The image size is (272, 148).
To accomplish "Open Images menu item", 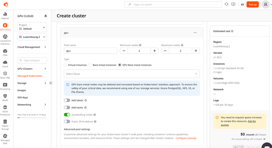I will (x=22, y=90).
